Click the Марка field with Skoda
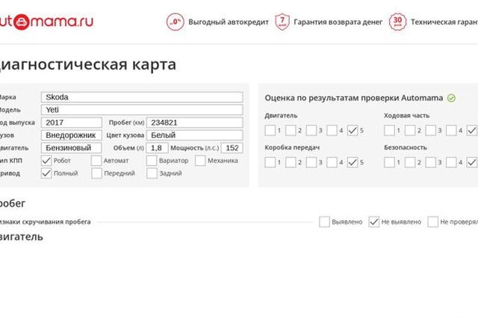The height and width of the screenshot is (318, 478). point(142,97)
